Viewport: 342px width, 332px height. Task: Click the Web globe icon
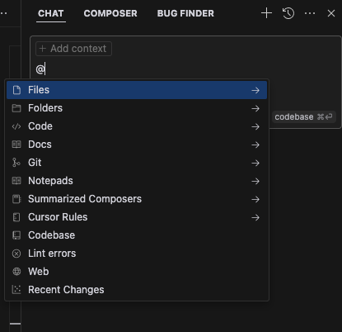pyautogui.click(x=16, y=272)
